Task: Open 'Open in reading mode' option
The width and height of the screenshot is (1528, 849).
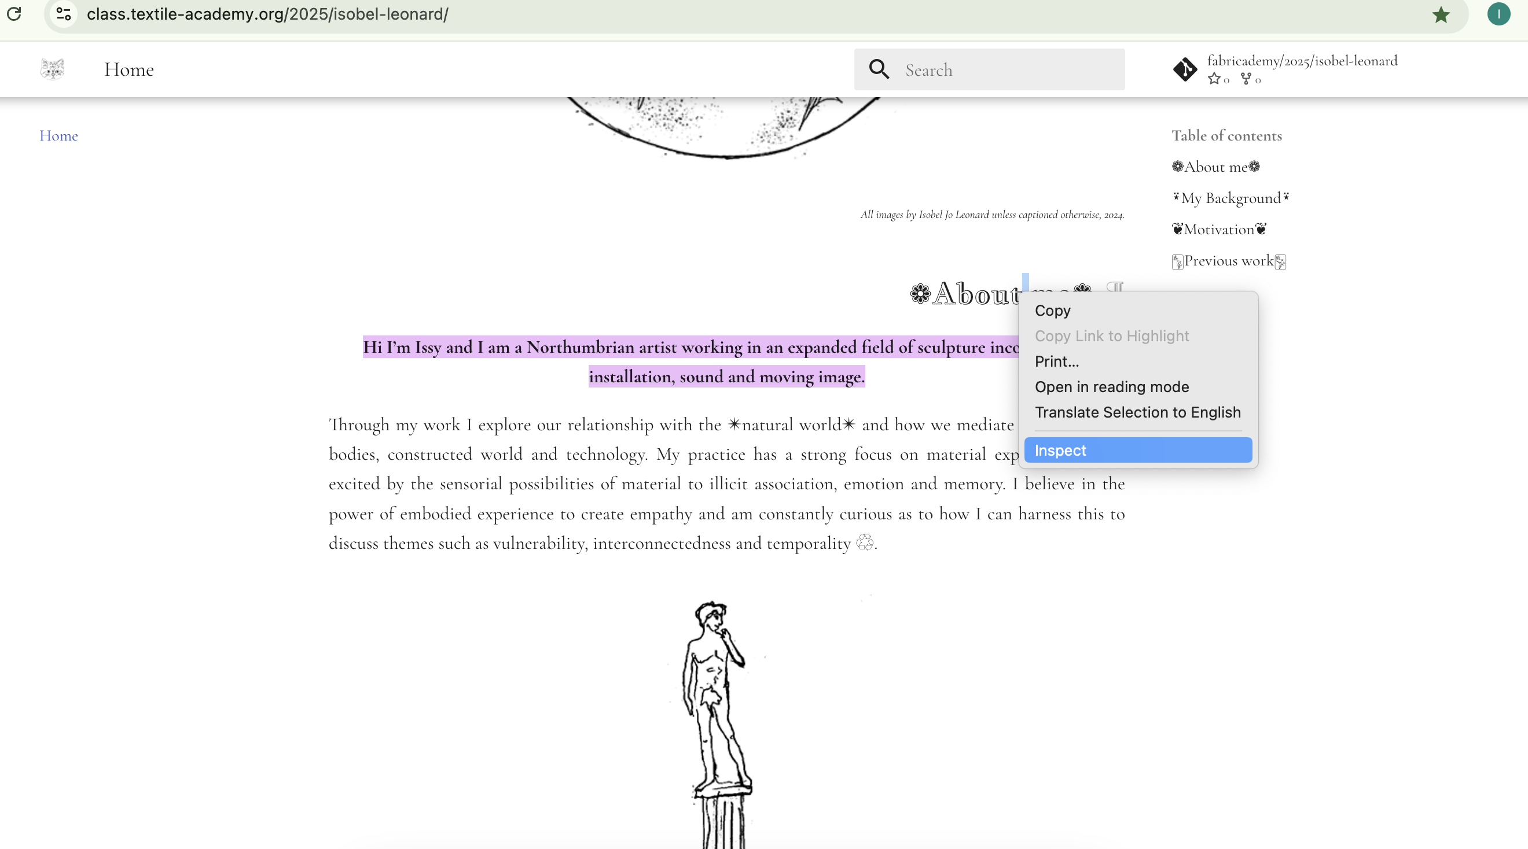Action: 1112,386
